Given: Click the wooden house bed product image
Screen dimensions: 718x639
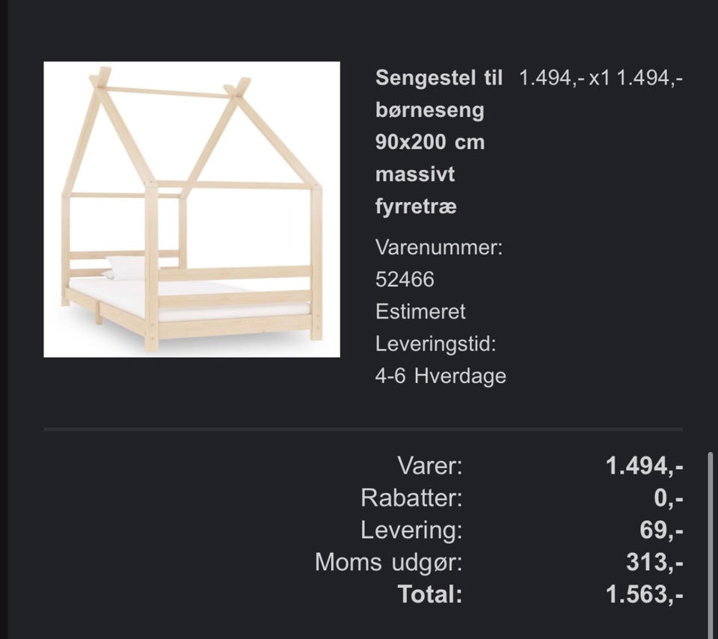Looking at the screenshot, I should coord(192,210).
